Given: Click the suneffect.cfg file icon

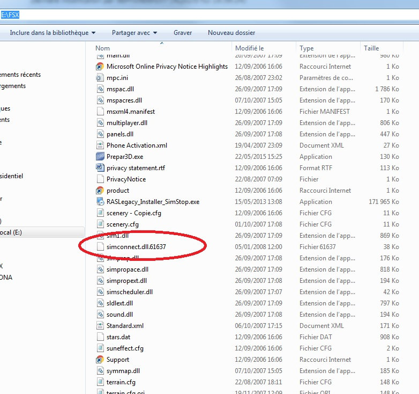Looking at the screenshot, I should pyautogui.click(x=100, y=348).
